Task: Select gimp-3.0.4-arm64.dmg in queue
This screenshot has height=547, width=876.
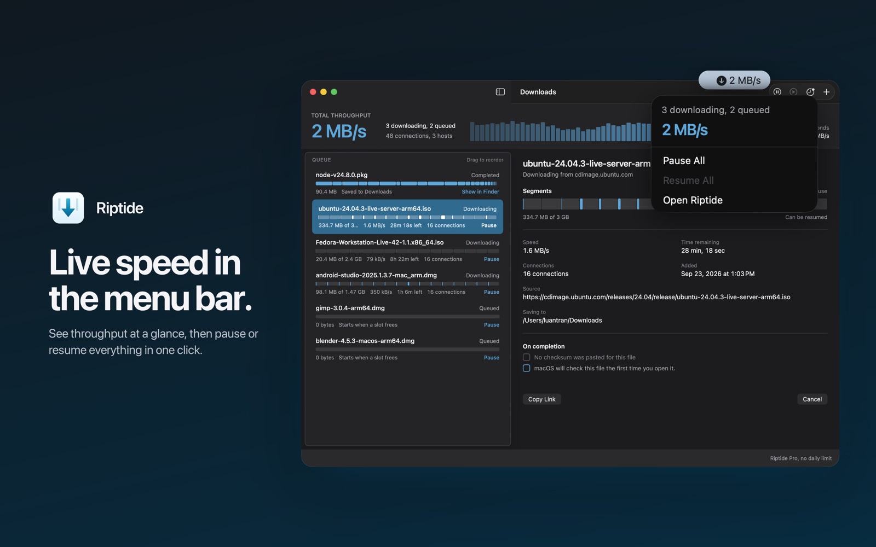Action: point(407,316)
